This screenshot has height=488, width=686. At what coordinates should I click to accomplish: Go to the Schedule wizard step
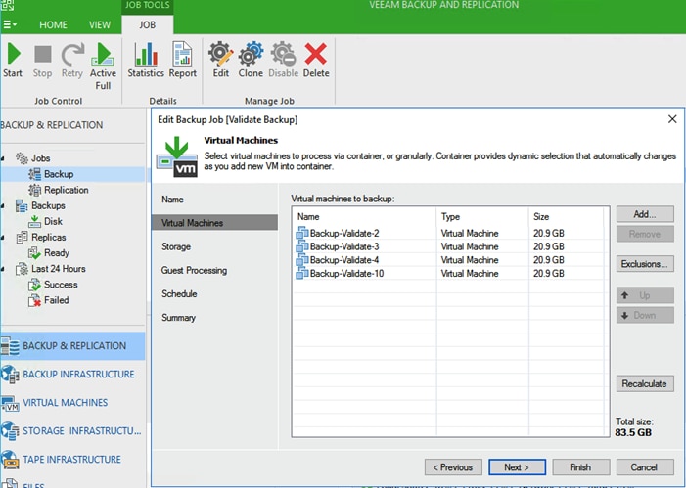(x=179, y=293)
